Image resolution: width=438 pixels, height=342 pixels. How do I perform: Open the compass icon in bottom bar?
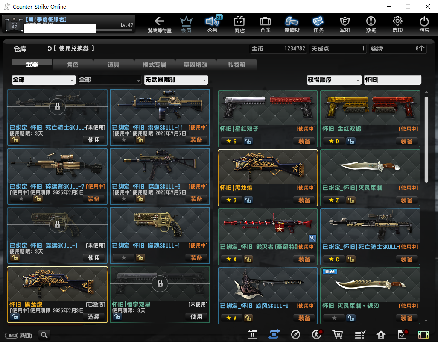(295, 334)
